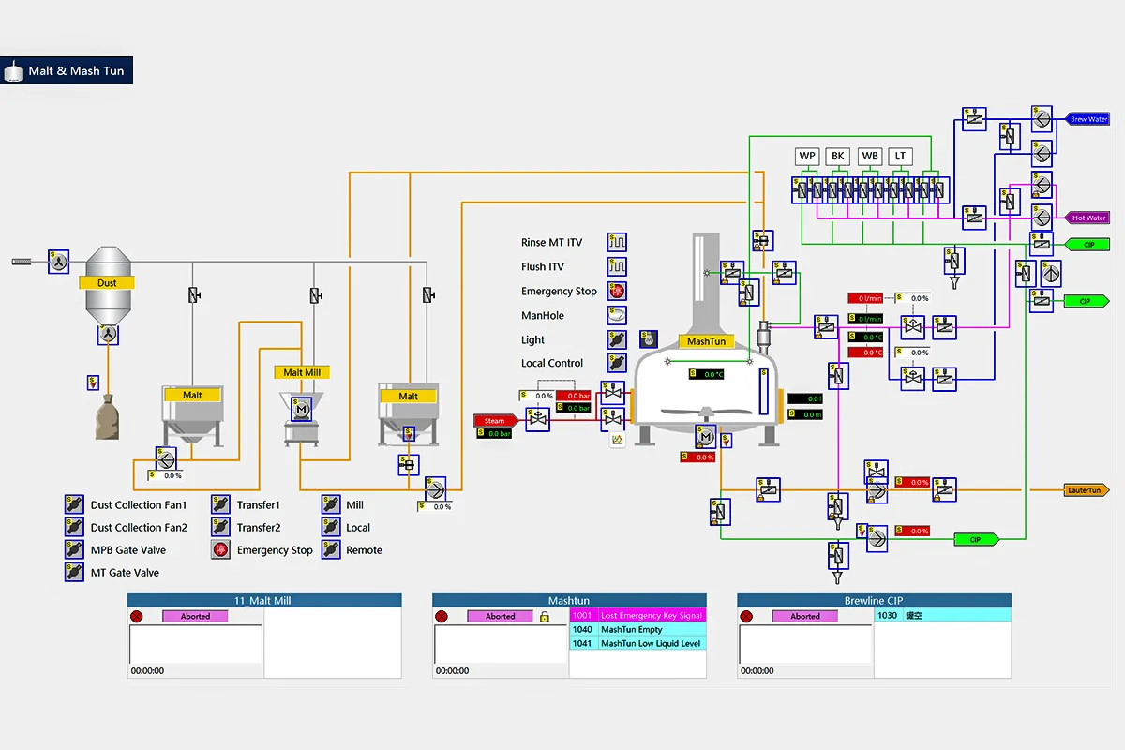Image resolution: width=1125 pixels, height=750 pixels.
Task: Switch malt handling to Remote mode
Action: pyautogui.click(x=330, y=550)
